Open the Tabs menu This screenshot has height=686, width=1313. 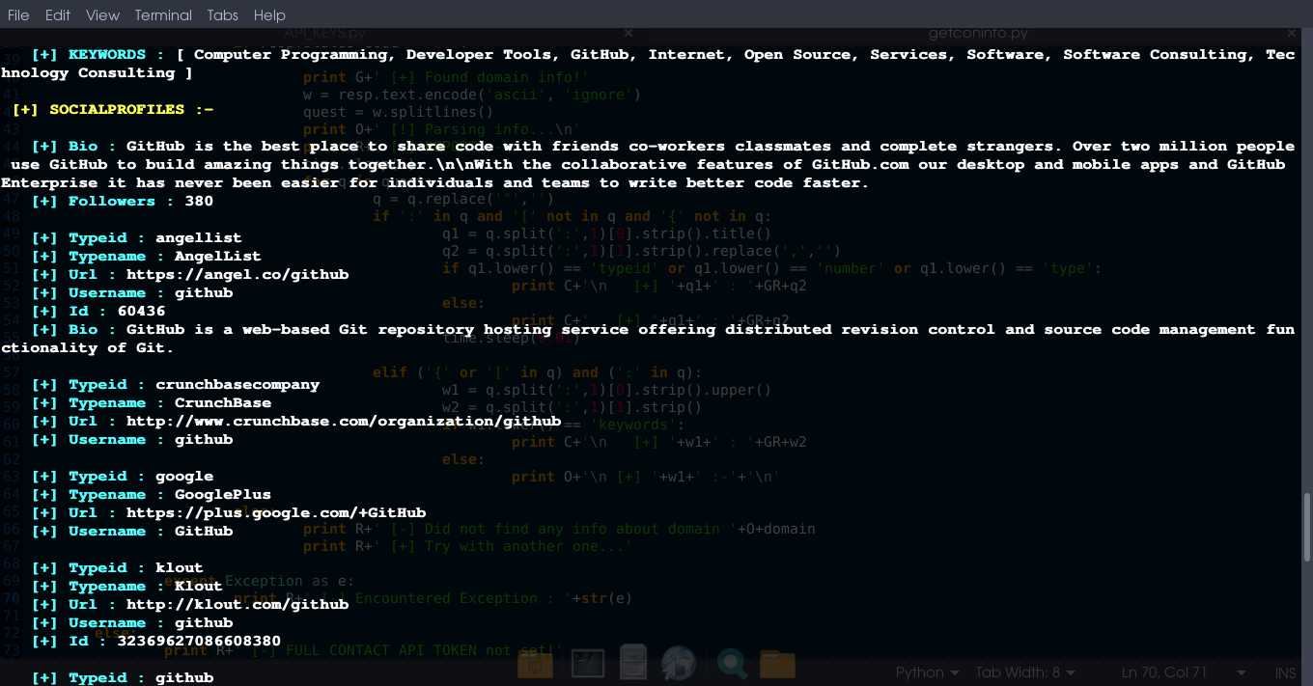[x=222, y=14]
